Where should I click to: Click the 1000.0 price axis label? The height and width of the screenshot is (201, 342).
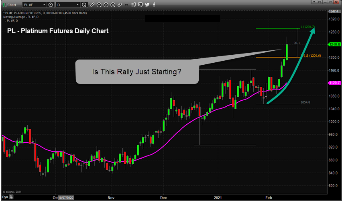tap(334, 121)
